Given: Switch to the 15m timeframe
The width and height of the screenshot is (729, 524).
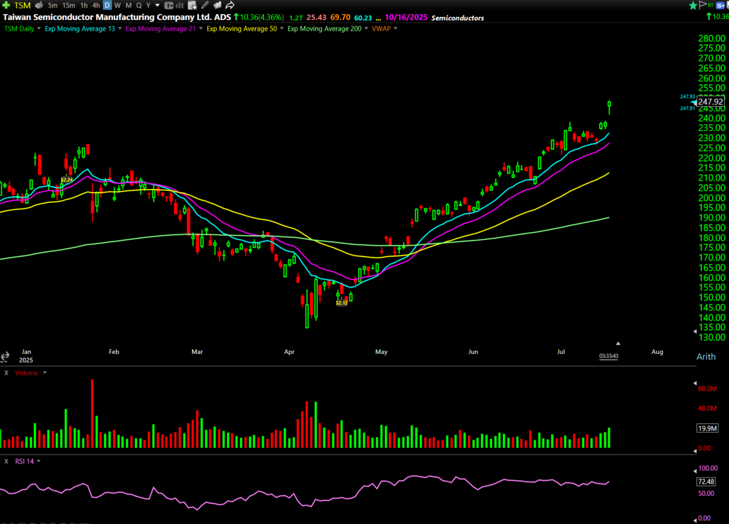Looking at the screenshot, I should 69,5.
